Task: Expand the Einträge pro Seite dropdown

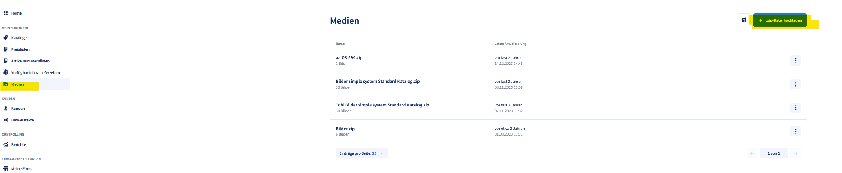Action: point(362,153)
